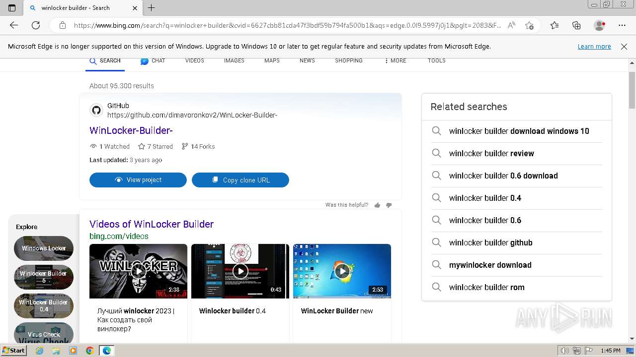636x357 pixels.
Task: Switch to NEWS results
Action: 307,60
